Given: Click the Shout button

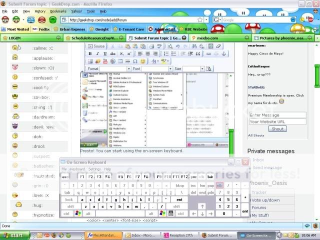Looking at the screenshot, I should (x=277, y=128).
